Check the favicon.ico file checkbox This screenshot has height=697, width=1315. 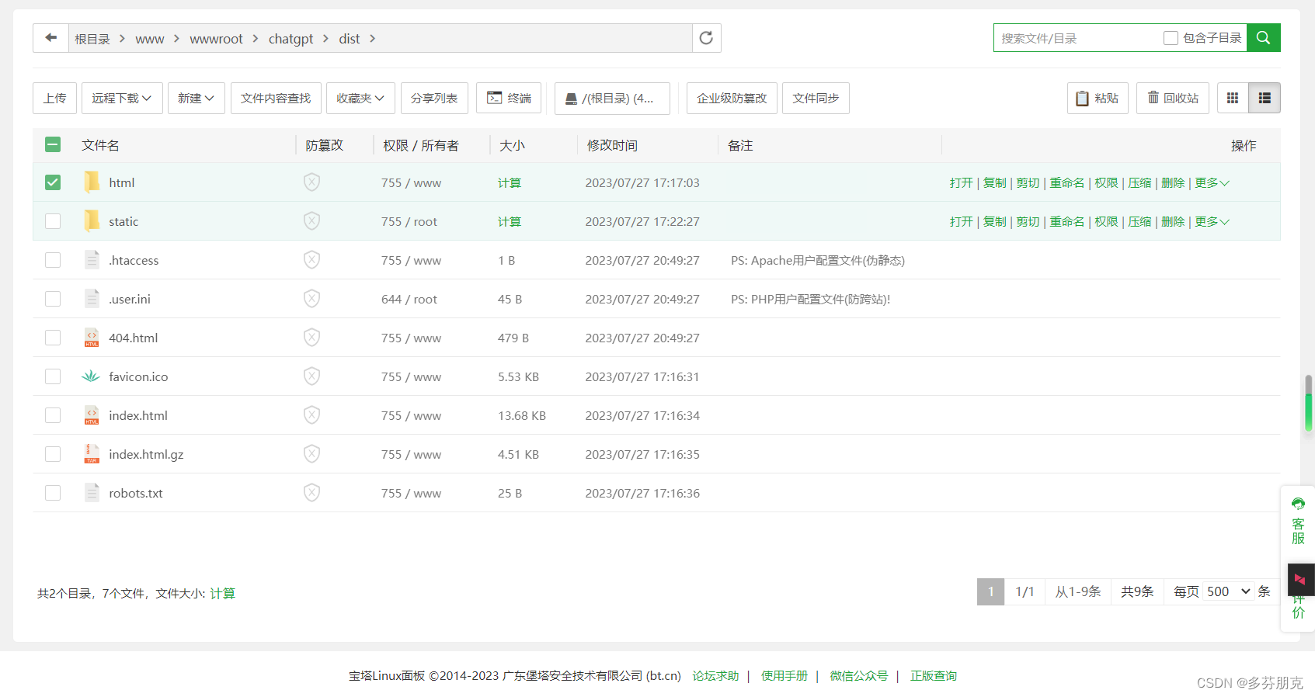tap(53, 376)
